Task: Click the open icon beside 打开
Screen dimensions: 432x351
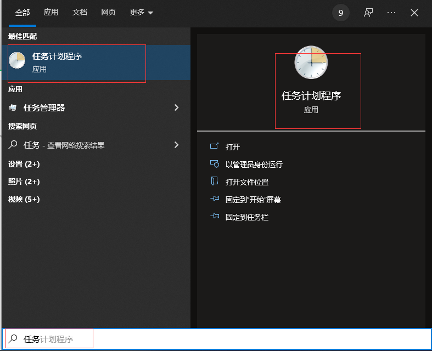Action: (214, 146)
